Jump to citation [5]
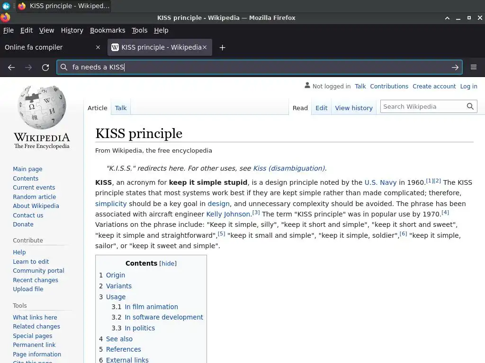The image size is (485, 363). click(222, 233)
